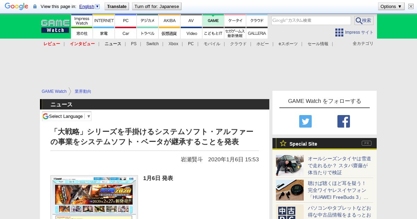The image size is (417, 219).
Task: Open the 中古PC article thumbnail
Action: (x=290, y=212)
